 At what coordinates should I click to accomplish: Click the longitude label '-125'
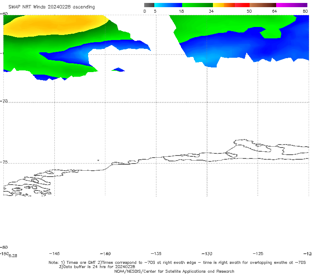click(258, 254)
